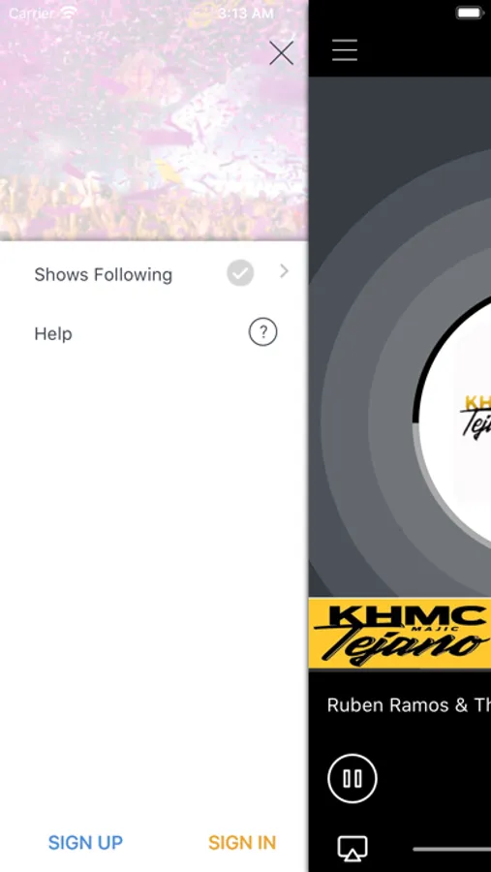Tap the SIGN UP link

click(x=85, y=843)
